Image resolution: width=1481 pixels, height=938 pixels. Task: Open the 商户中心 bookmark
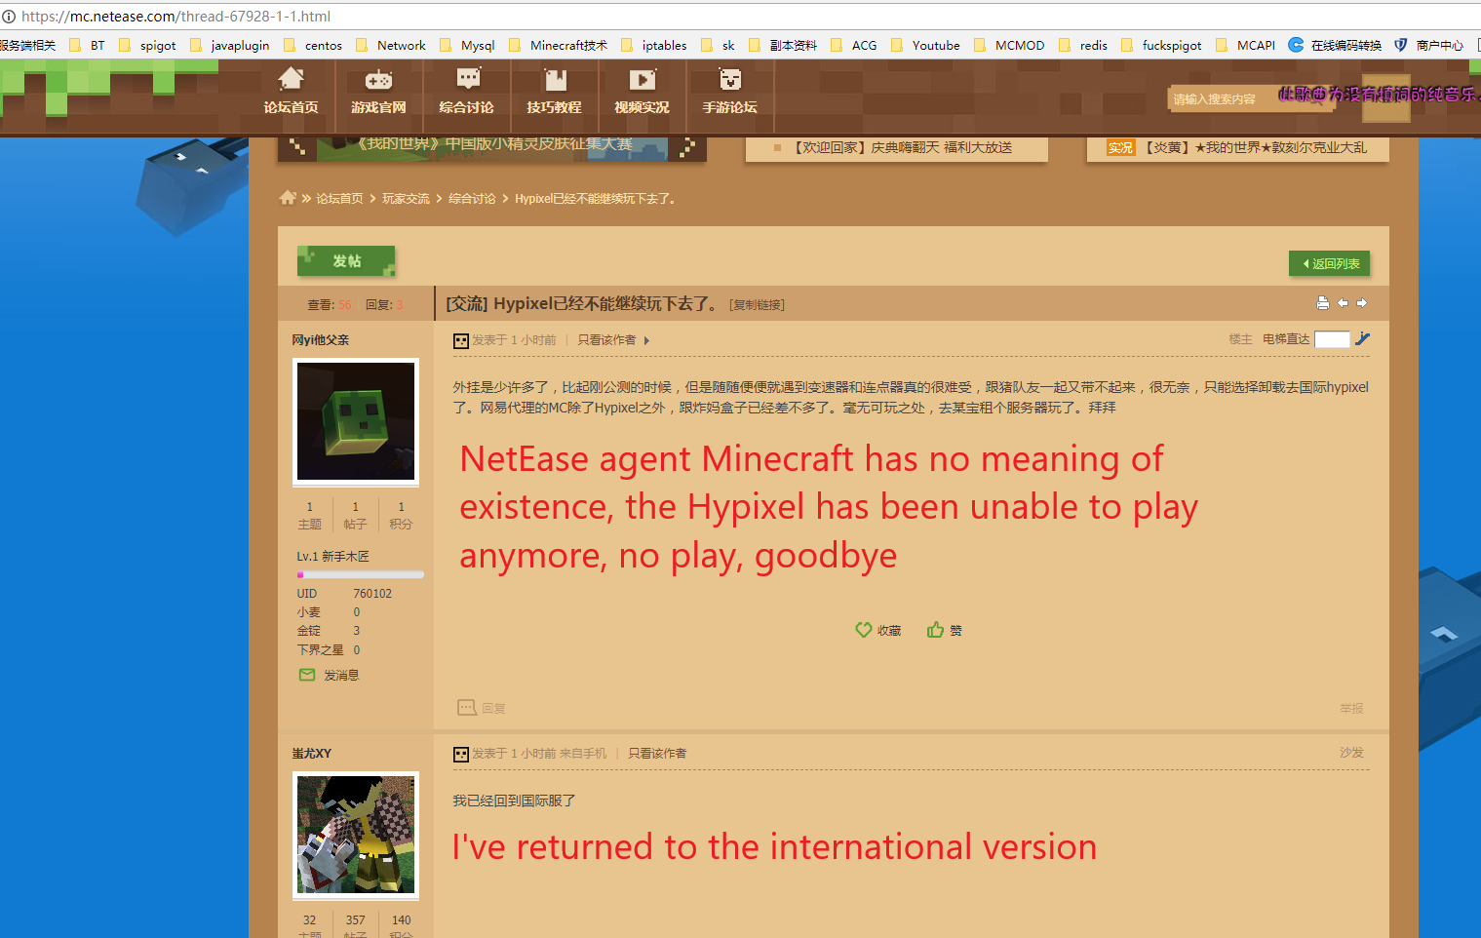[x=1429, y=45]
